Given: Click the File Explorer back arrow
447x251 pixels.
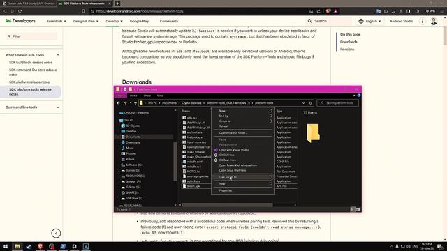Looking at the screenshot, I should click(x=118, y=103).
